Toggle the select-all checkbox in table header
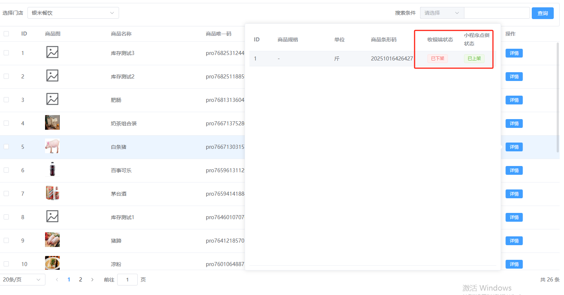The height and width of the screenshot is (295, 564). (6, 34)
